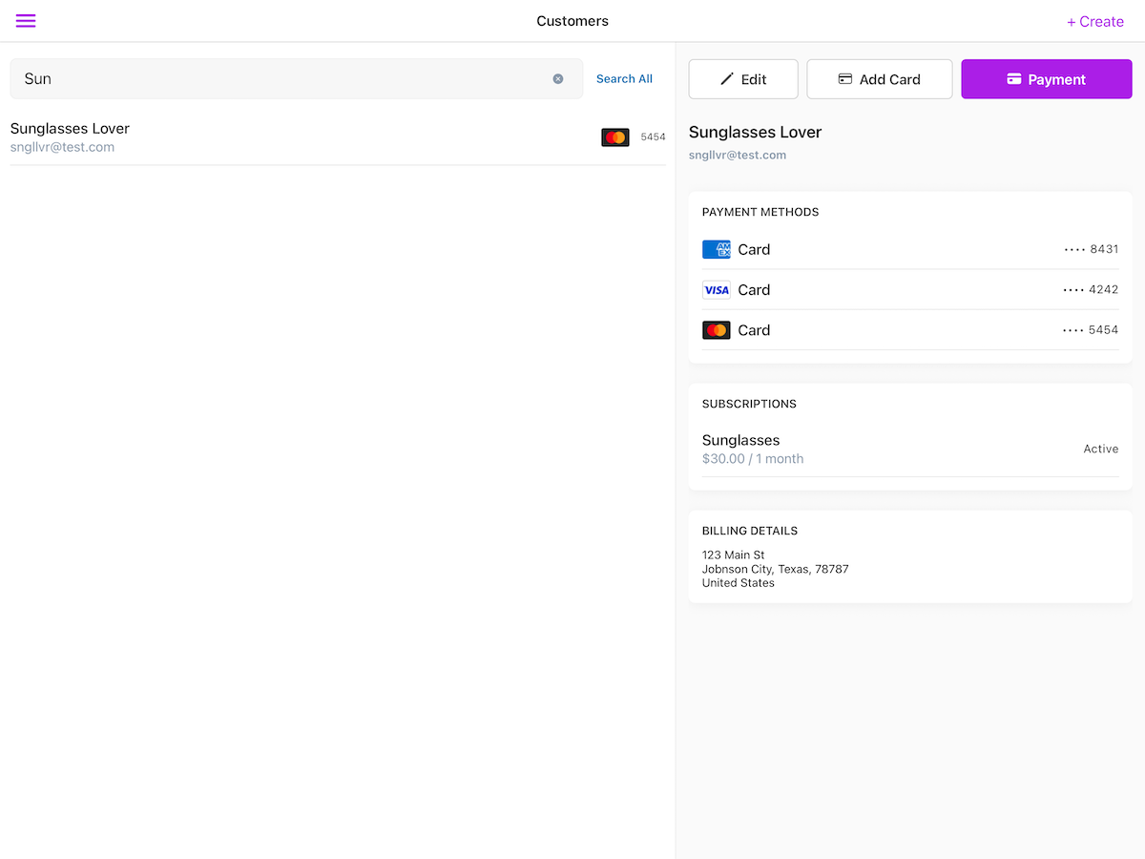Click the Search All link
The width and height of the screenshot is (1145, 859).
(x=624, y=79)
